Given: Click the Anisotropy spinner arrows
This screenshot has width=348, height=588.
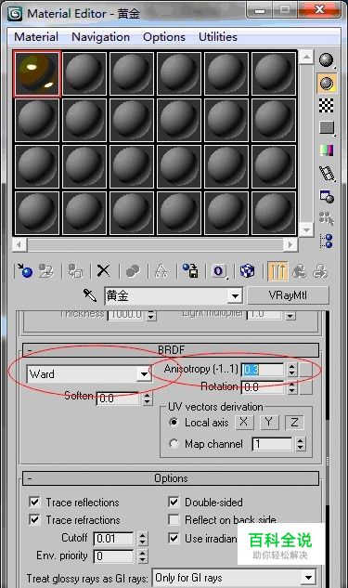Looking at the screenshot, I should pyautogui.click(x=291, y=370).
